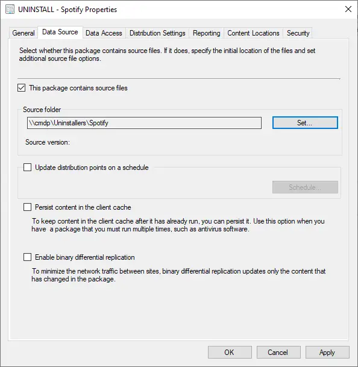This screenshot has width=358, height=367.
Task: Click the disabled Schedule... button
Action: pos(305,187)
